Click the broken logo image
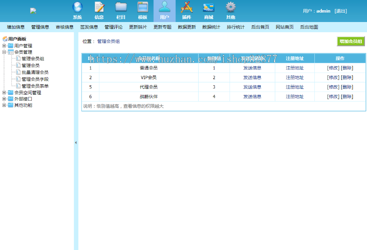 33,11
